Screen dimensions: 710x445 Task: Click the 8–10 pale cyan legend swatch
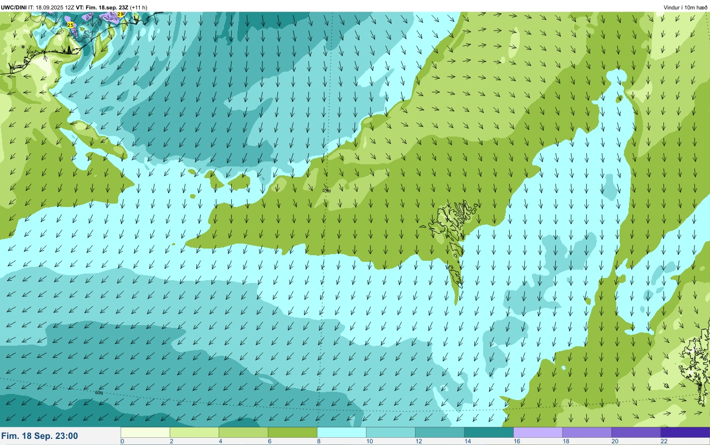[342, 432]
